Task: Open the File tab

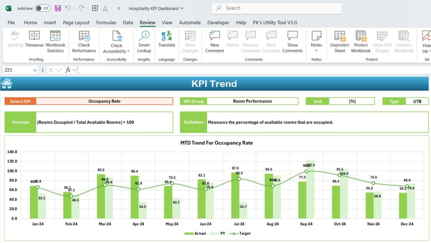Action: (x=11, y=23)
